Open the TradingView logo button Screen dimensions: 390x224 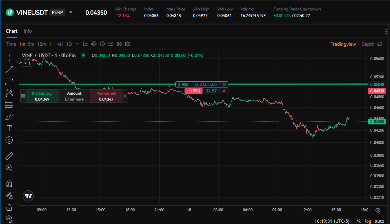click(x=28, y=196)
